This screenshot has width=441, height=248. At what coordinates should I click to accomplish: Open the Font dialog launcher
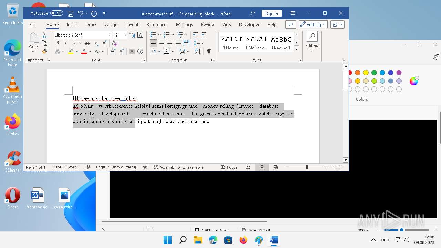click(144, 60)
